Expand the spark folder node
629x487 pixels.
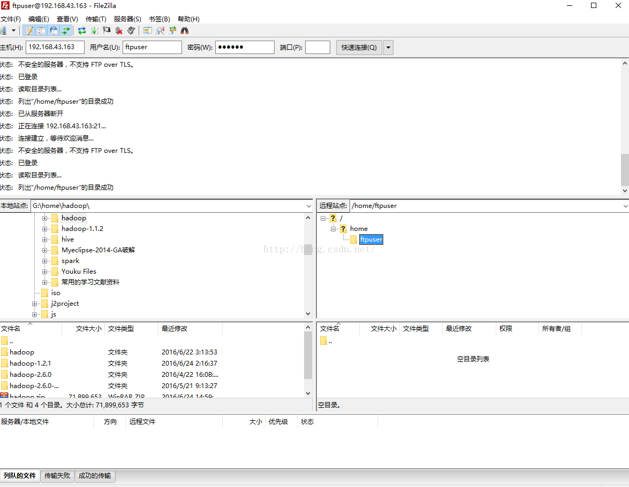point(44,261)
